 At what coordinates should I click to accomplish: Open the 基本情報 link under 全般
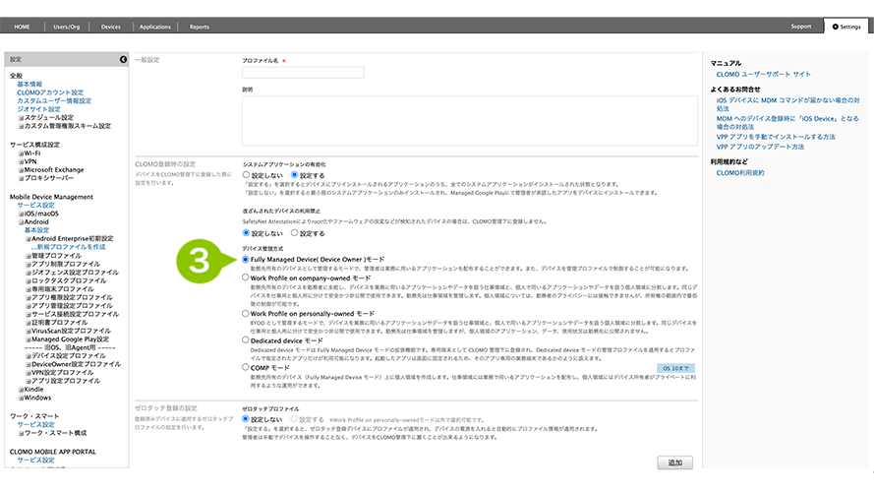[29, 85]
